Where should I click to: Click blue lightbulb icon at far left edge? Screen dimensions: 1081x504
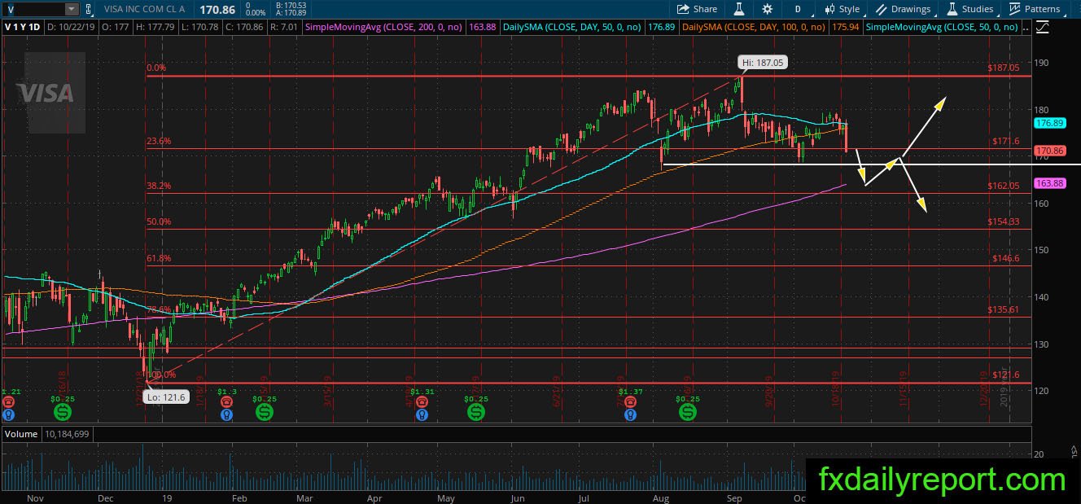(7, 414)
